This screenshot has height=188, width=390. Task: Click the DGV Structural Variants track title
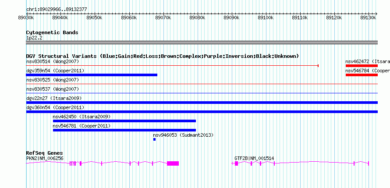coord(163,56)
